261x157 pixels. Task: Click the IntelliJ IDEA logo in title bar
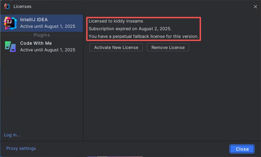[7, 6]
